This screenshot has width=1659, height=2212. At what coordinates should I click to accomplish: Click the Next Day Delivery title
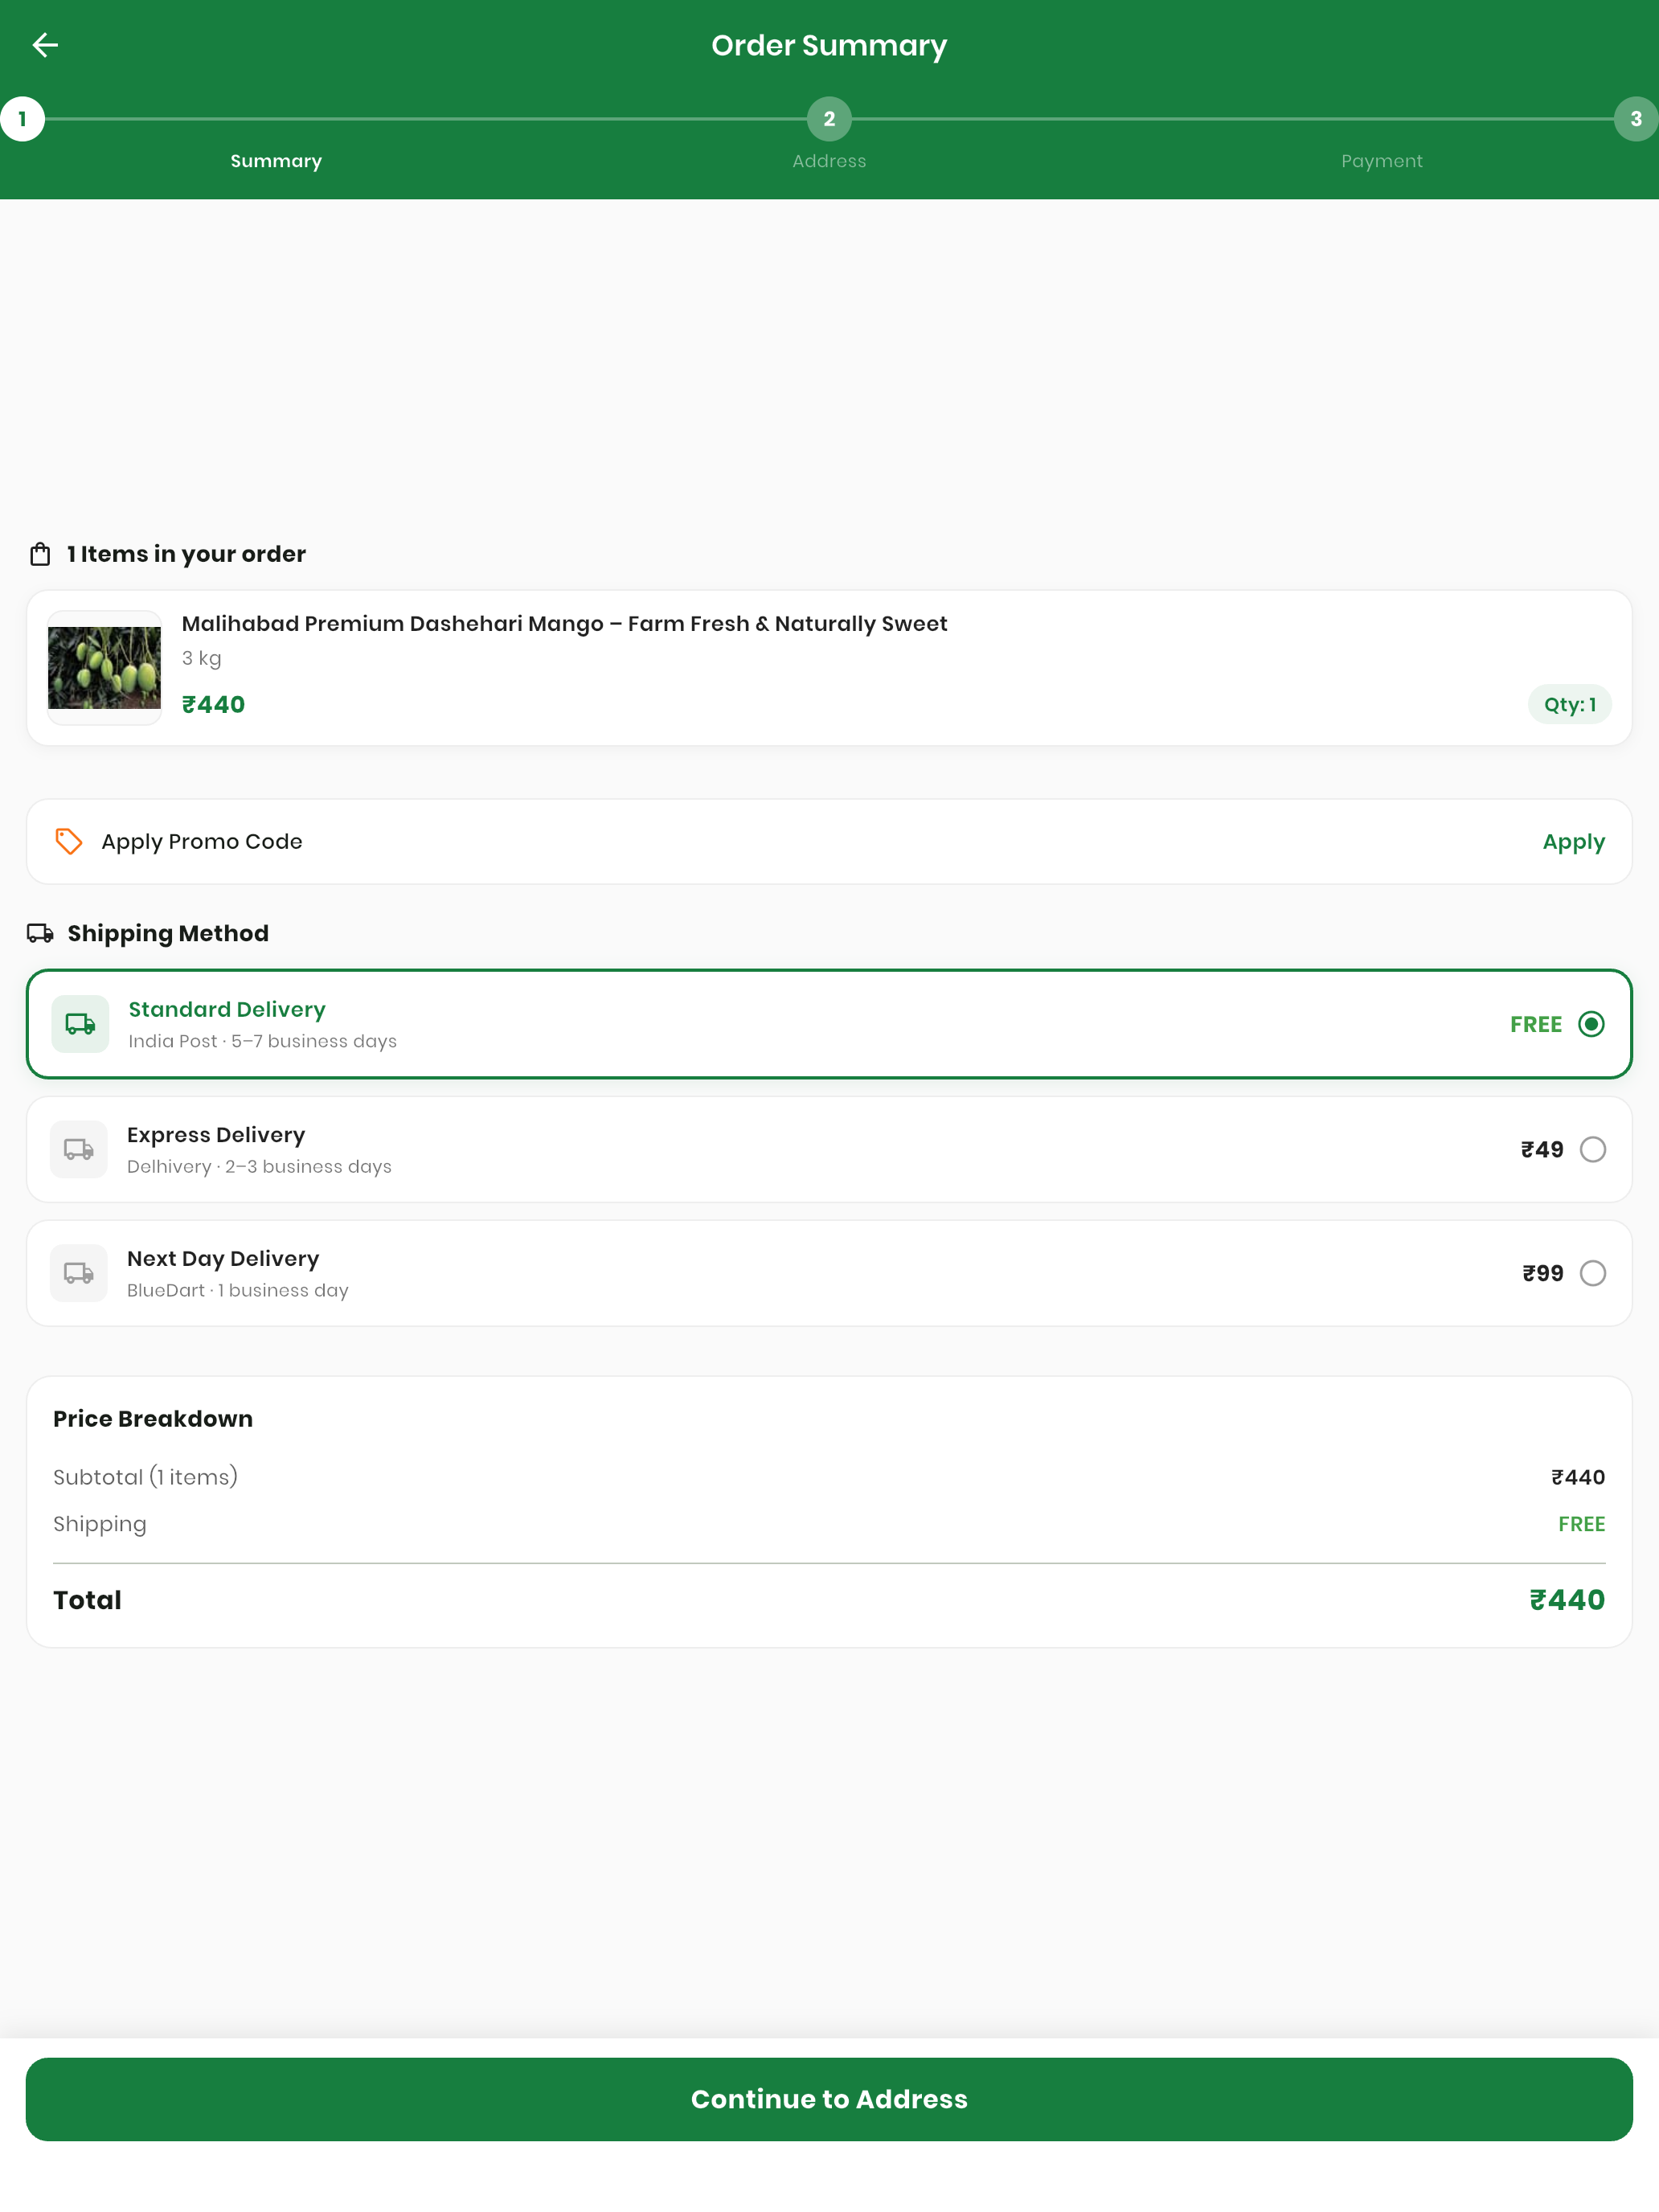(x=223, y=1259)
